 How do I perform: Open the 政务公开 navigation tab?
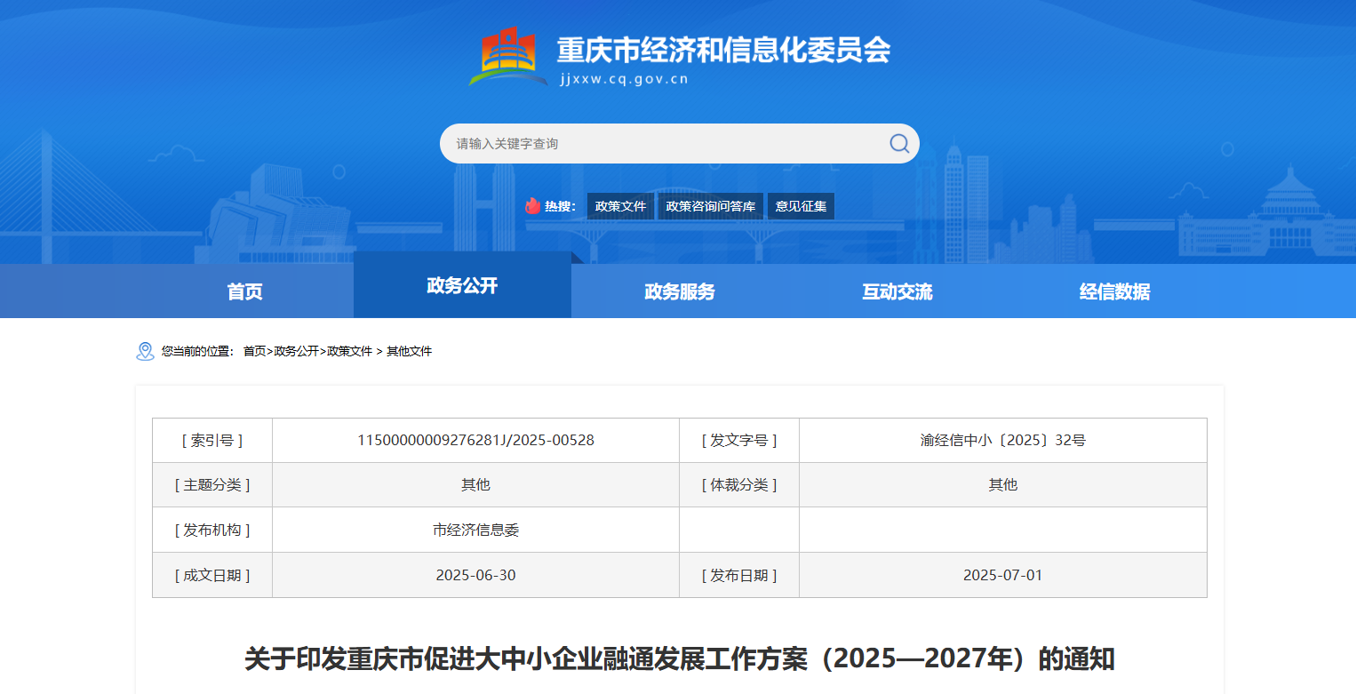pyautogui.click(x=462, y=285)
